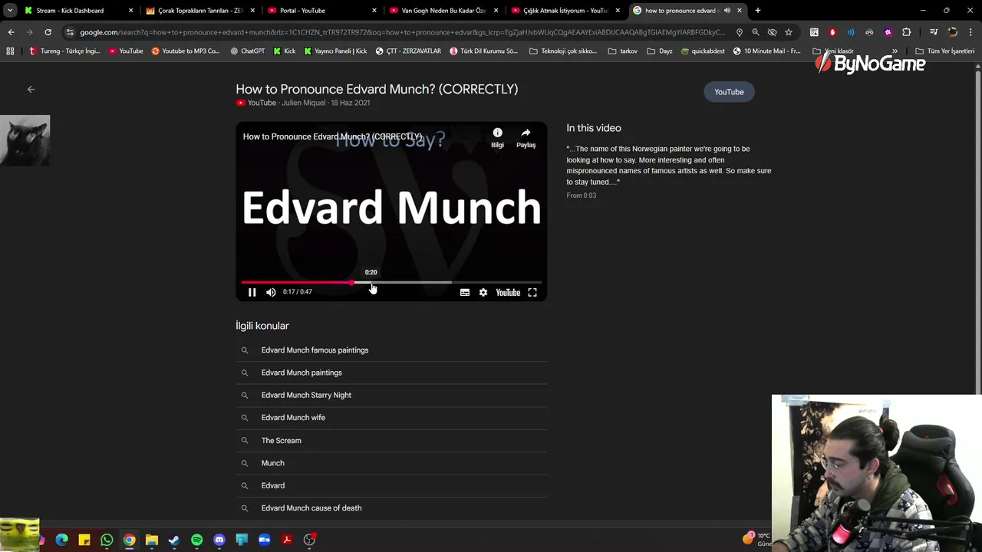
Task: Open Discord from taskbar
Action: pos(219,540)
